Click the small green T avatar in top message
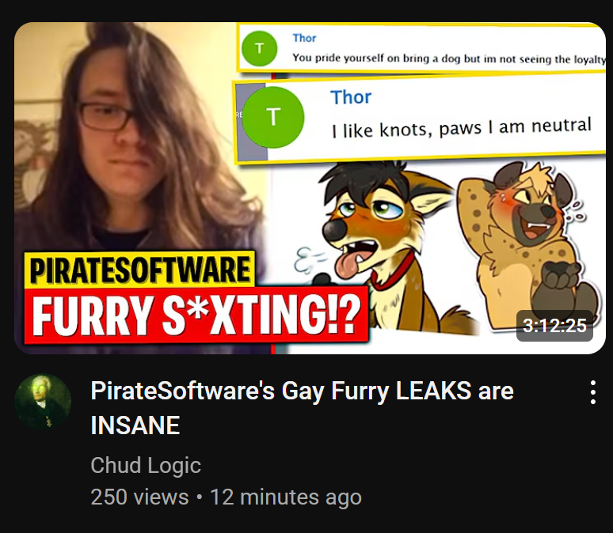Image resolution: width=613 pixels, height=533 pixels. [x=259, y=48]
